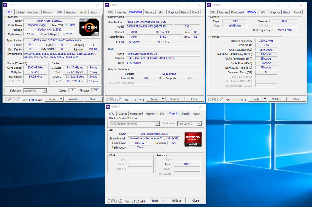The height and width of the screenshot is (207, 312).
Task: Click the Tools button in the Memory window
Action: (x=255, y=99)
